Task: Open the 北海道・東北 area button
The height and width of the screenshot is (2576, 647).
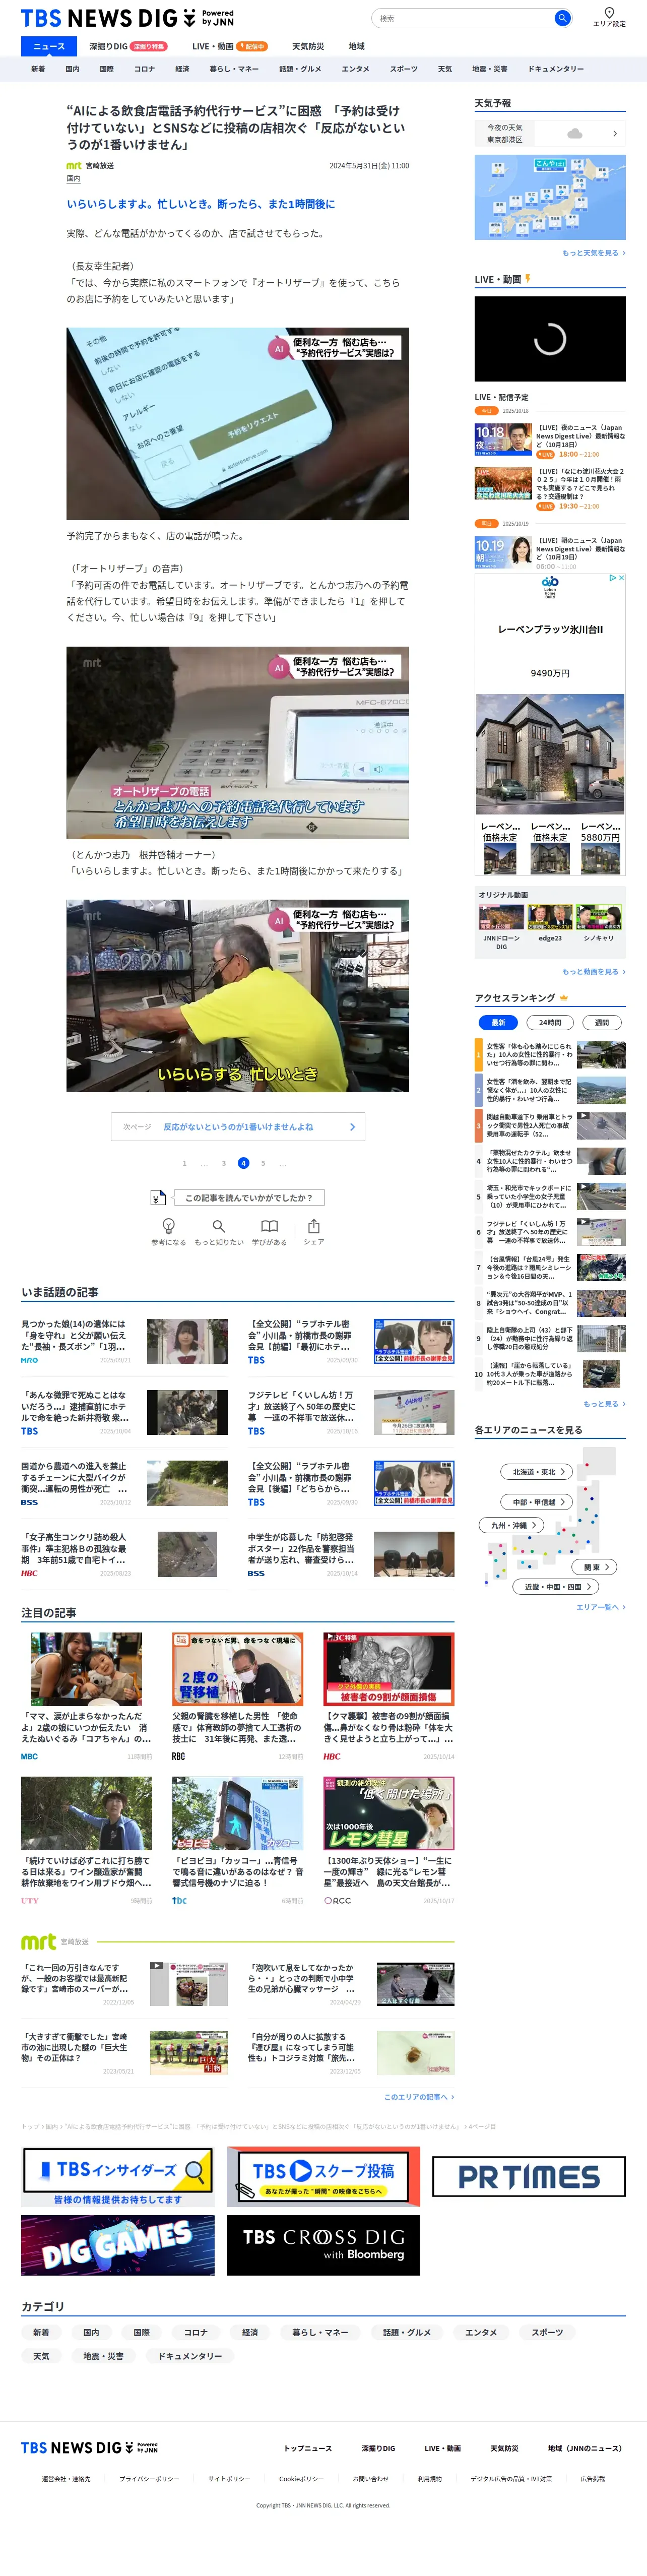Action: [x=537, y=1472]
